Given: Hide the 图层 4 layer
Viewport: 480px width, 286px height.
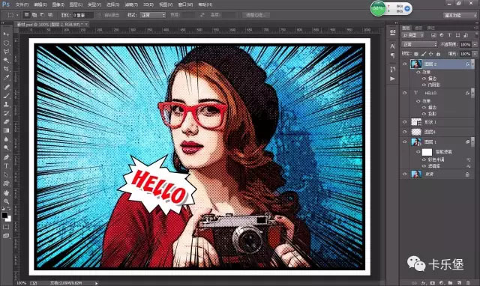Looking at the screenshot, I should [404, 132].
